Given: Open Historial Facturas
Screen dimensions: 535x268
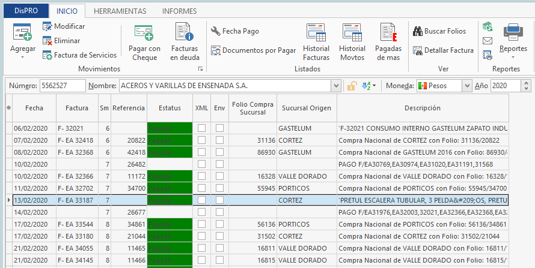Looking at the screenshot, I should 316,42.
